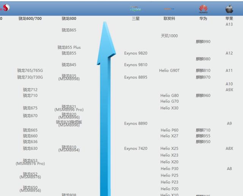Viewport: 243px width, 196px height.
Task: Click the 骁龙712 entry
Action: 30,89
